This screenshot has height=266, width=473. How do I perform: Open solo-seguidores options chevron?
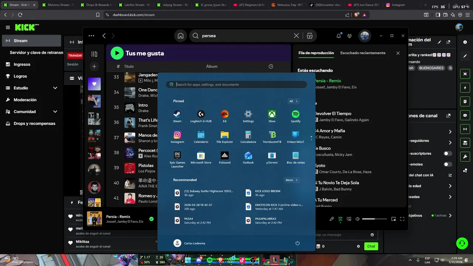pos(450,143)
